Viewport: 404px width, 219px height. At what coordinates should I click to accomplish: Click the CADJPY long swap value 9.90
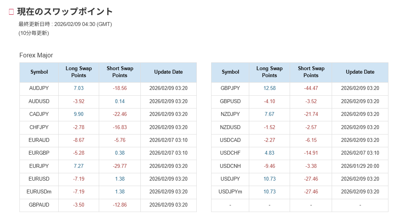click(79, 114)
